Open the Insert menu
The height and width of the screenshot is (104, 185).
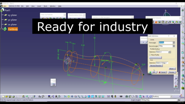pyautogui.click(x=39, y=6)
